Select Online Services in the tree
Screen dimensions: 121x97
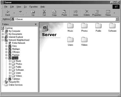click(16, 85)
